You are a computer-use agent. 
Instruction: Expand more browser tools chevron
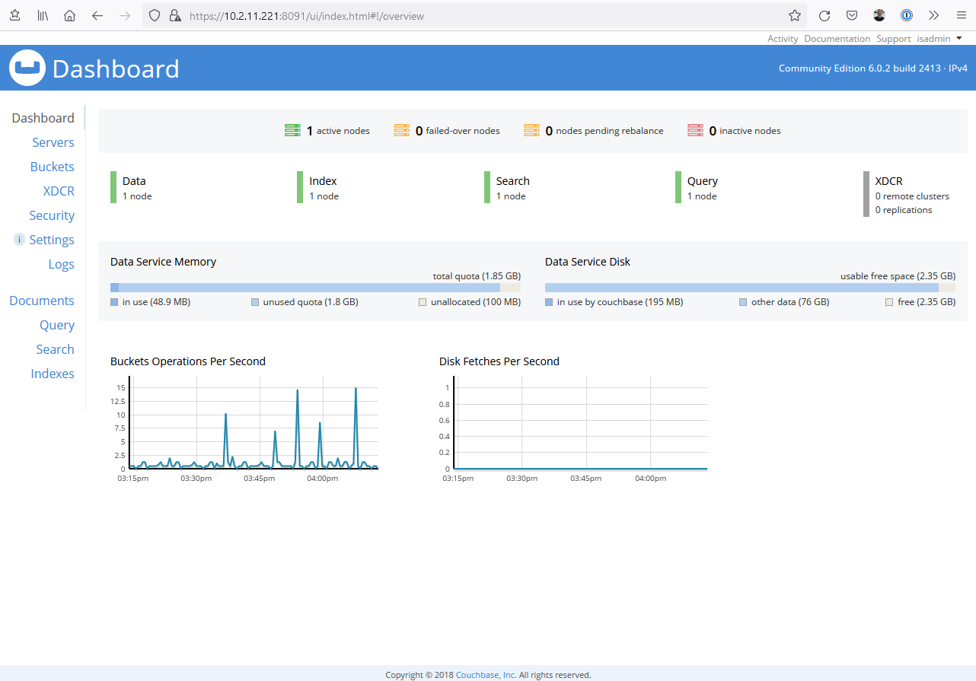[x=934, y=15]
